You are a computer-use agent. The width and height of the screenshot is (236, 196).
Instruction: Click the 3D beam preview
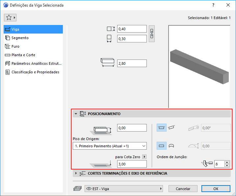pyautogui.click(x=199, y=67)
